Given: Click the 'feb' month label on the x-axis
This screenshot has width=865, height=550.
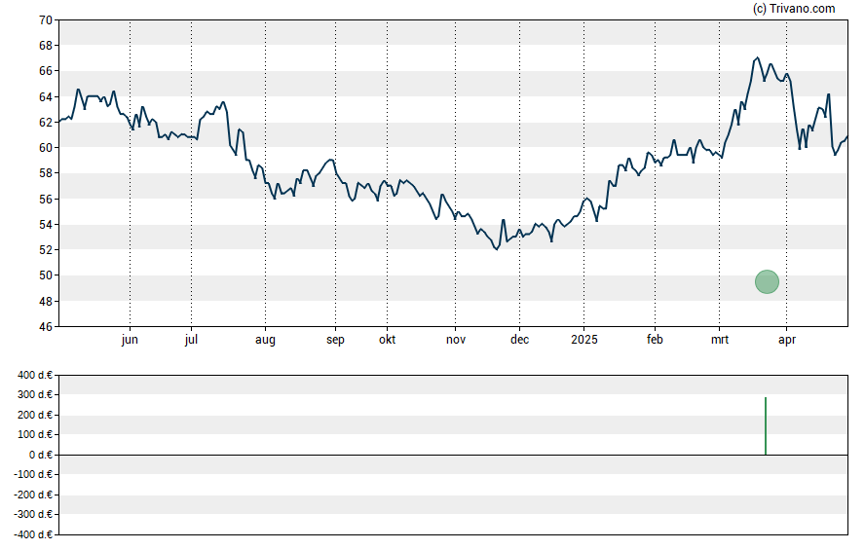Looking at the screenshot, I should click(x=655, y=340).
